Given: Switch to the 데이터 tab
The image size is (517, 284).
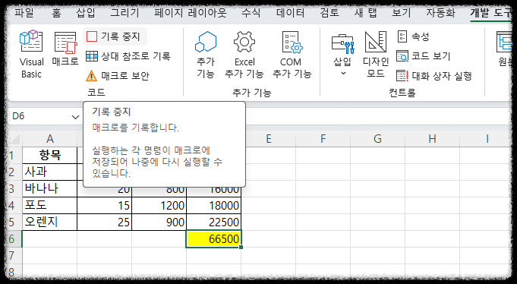Looking at the screenshot, I should (x=290, y=13).
